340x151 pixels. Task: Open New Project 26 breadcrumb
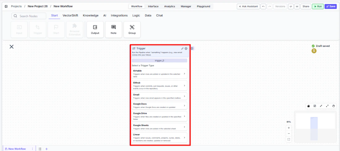tap(38, 6)
